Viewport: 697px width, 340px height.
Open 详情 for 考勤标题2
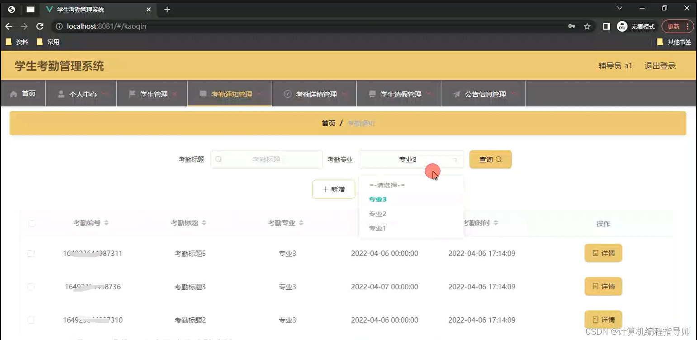pyautogui.click(x=603, y=319)
